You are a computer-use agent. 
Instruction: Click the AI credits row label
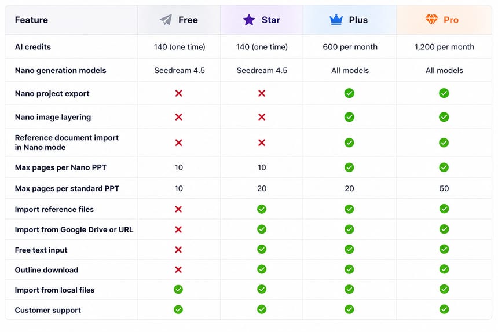[32, 47]
